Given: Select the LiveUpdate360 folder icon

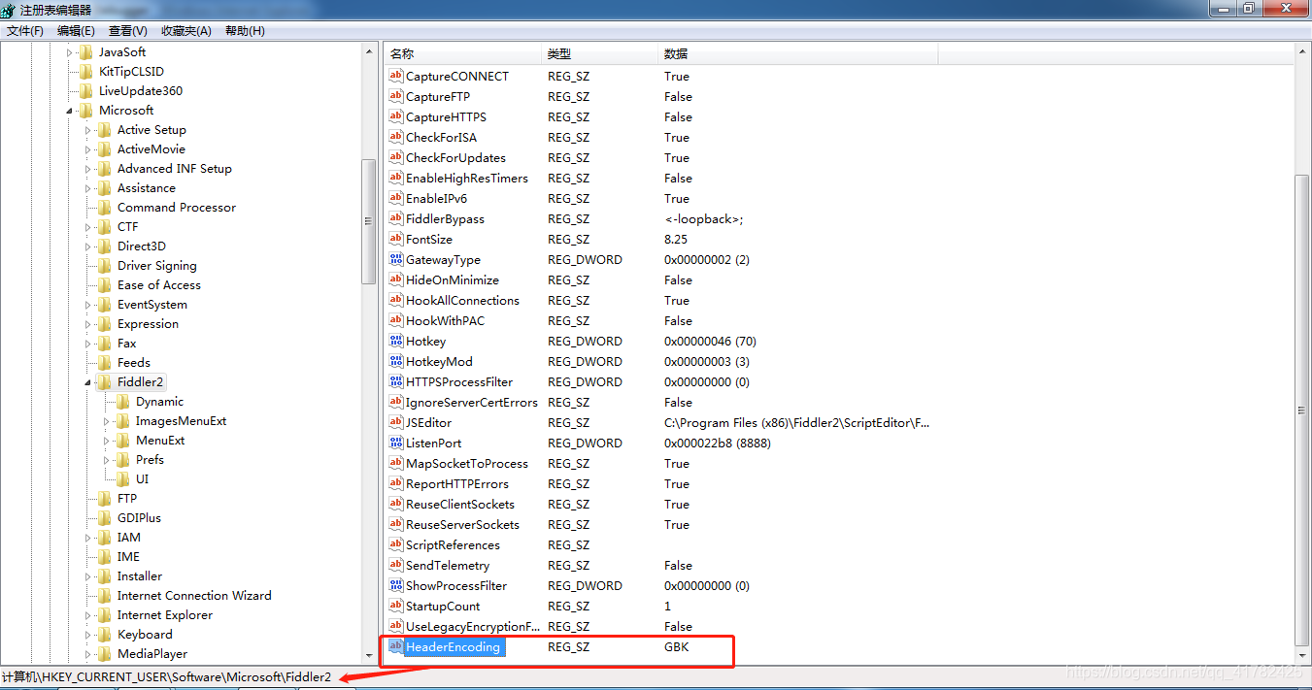Looking at the screenshot, I should [x=86, y=91].
